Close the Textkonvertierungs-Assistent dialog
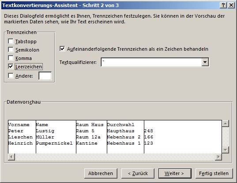The image size is (237, 183). (x=231, y=5)
